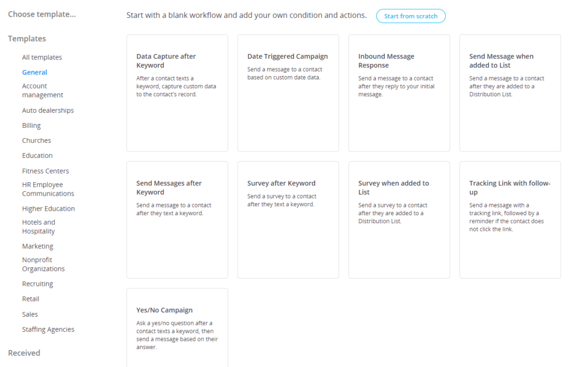
Task: Open Auto dealerships templates
Action: pyautogui.click(x=48, y=111)
